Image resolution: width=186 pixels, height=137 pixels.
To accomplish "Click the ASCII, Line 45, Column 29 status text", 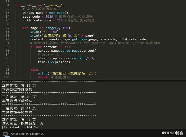I will click(28, 134).
